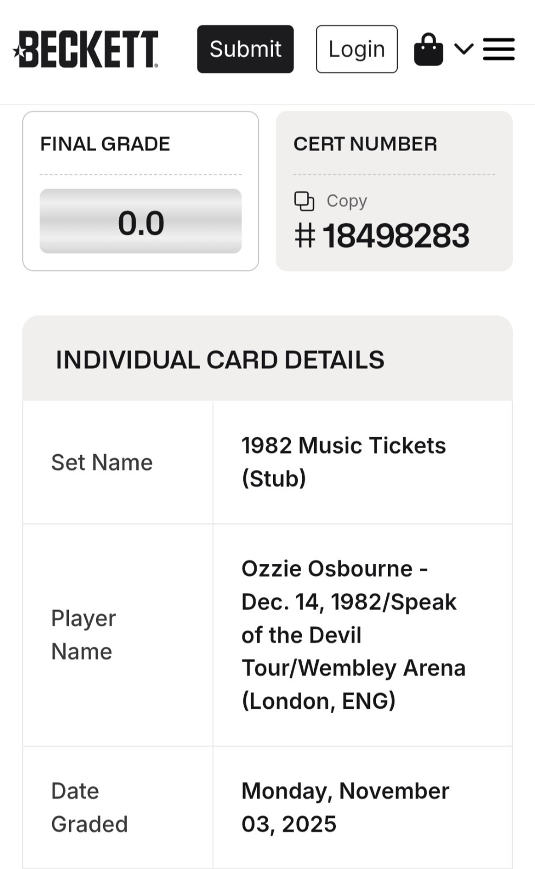Click the Copy icon next to cert number
Image resolution: width=535 pixels, height=869 pixels.
(x=305, y=200)
